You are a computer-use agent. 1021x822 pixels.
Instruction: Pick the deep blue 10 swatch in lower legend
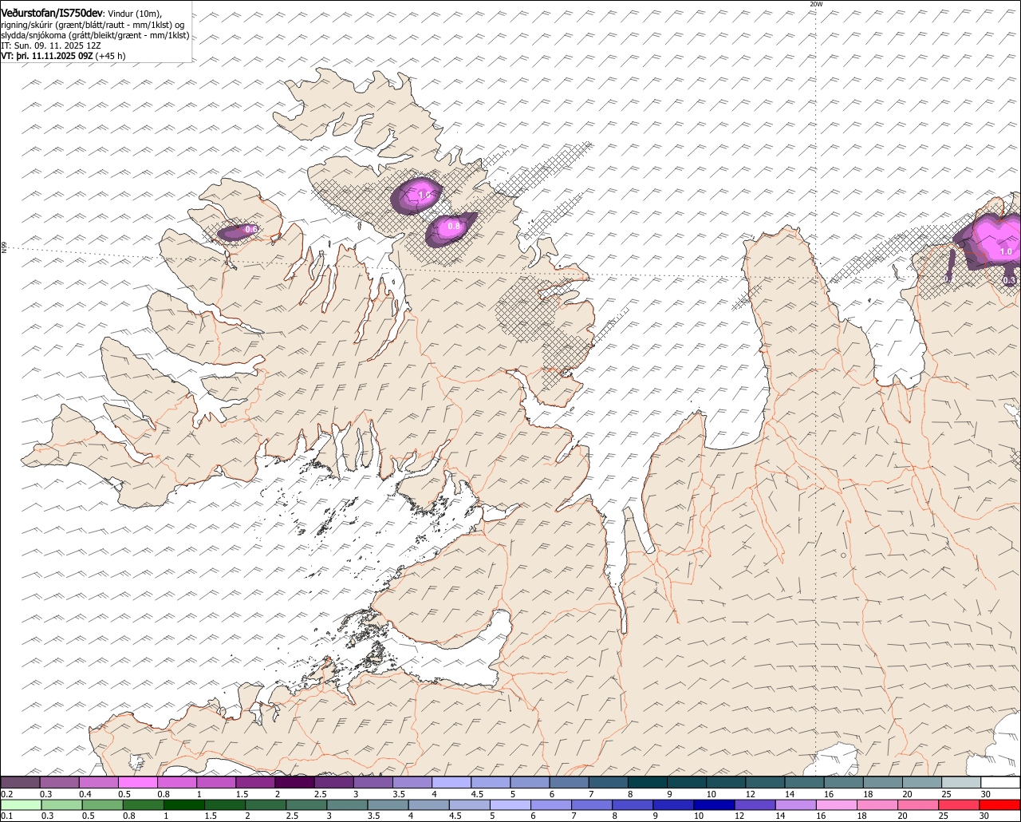tap(714, 804)
